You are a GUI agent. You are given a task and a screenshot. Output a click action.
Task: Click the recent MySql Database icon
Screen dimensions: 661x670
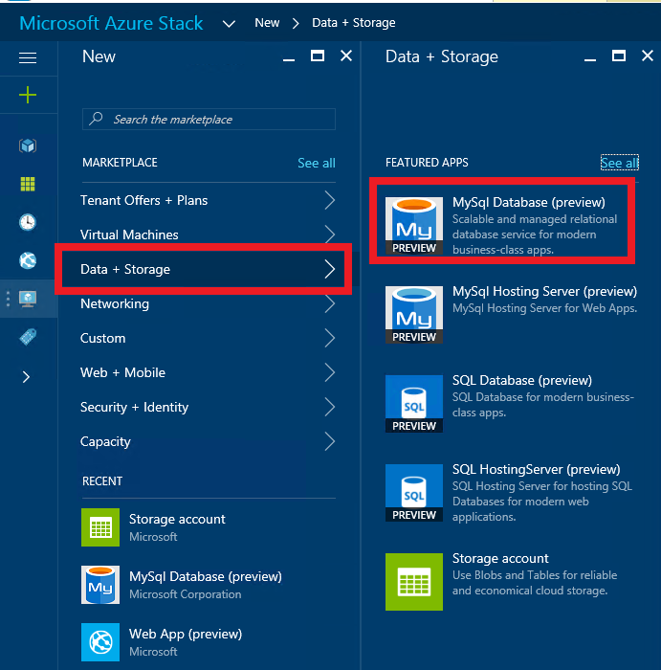pos(100,585)
